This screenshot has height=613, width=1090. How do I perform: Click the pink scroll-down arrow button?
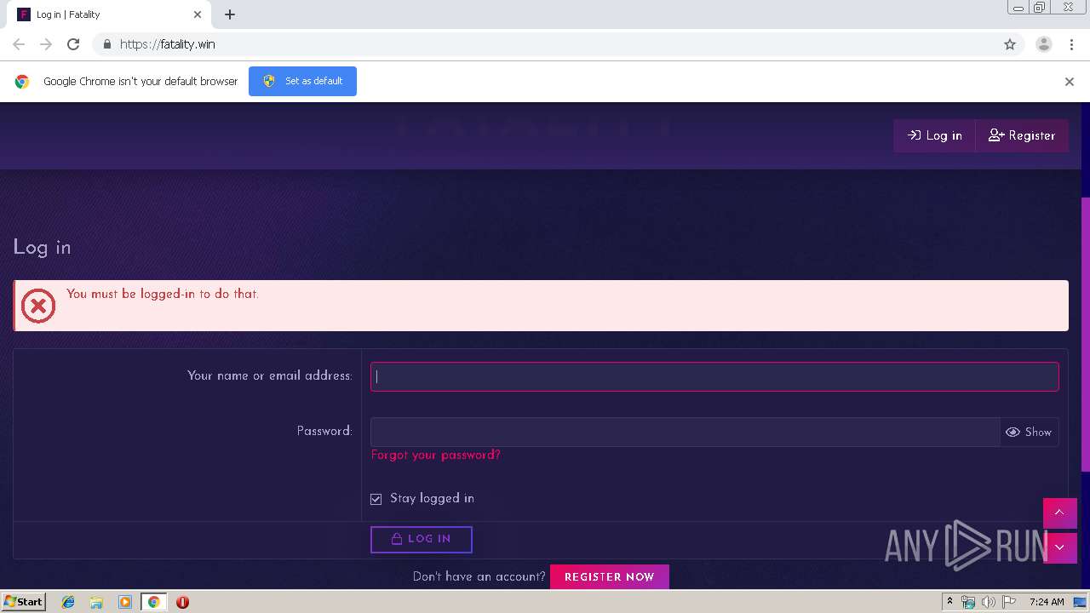pyautogui.click(x=1059, y=547)
